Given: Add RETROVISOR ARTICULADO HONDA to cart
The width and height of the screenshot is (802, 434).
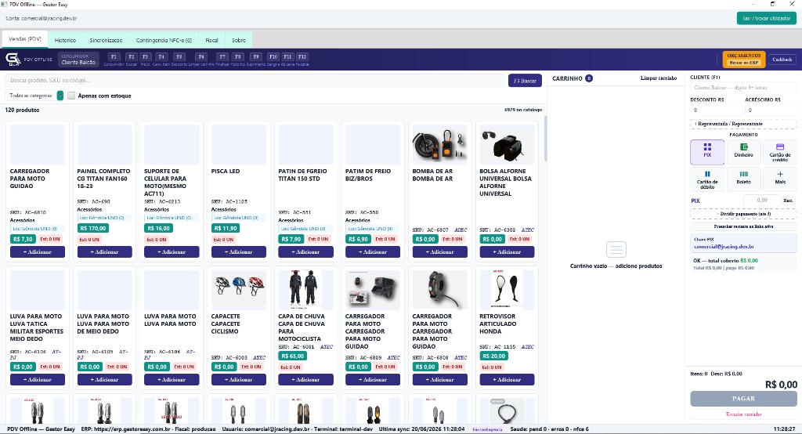Looking at the screenshot, I should (507, 379).
